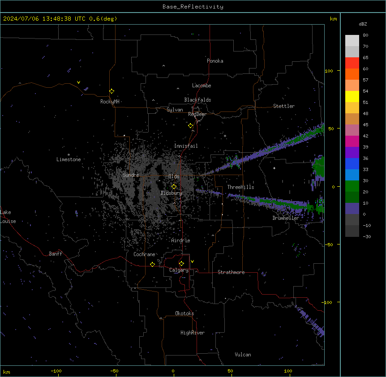The image size is (386, 377).
Task: Click the dBZ legend heading
Action: tap(363, 24)
